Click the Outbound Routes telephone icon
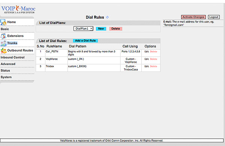This screenshot has height=146, width=225. [x=3, y=50]
